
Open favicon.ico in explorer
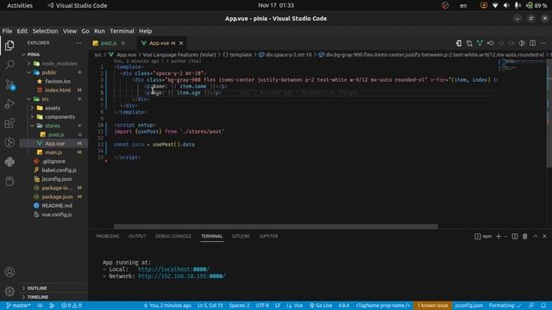[58, 81]
